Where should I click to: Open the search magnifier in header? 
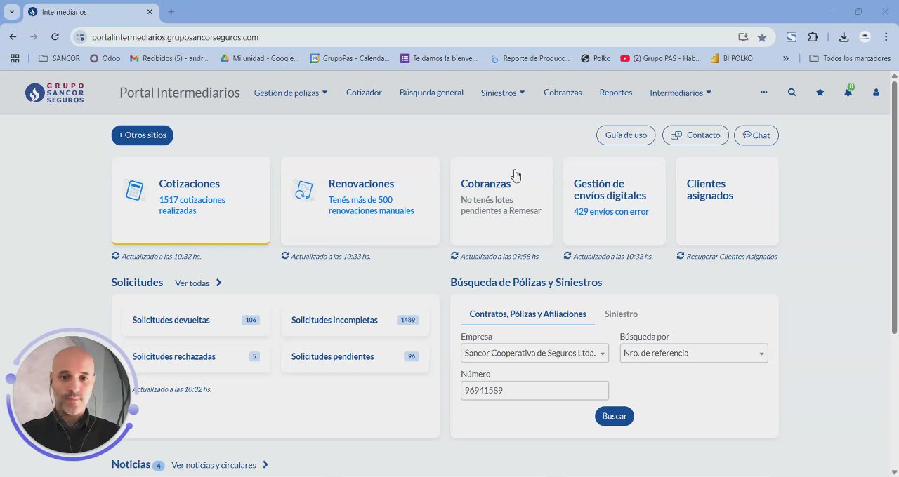point(792,93)
